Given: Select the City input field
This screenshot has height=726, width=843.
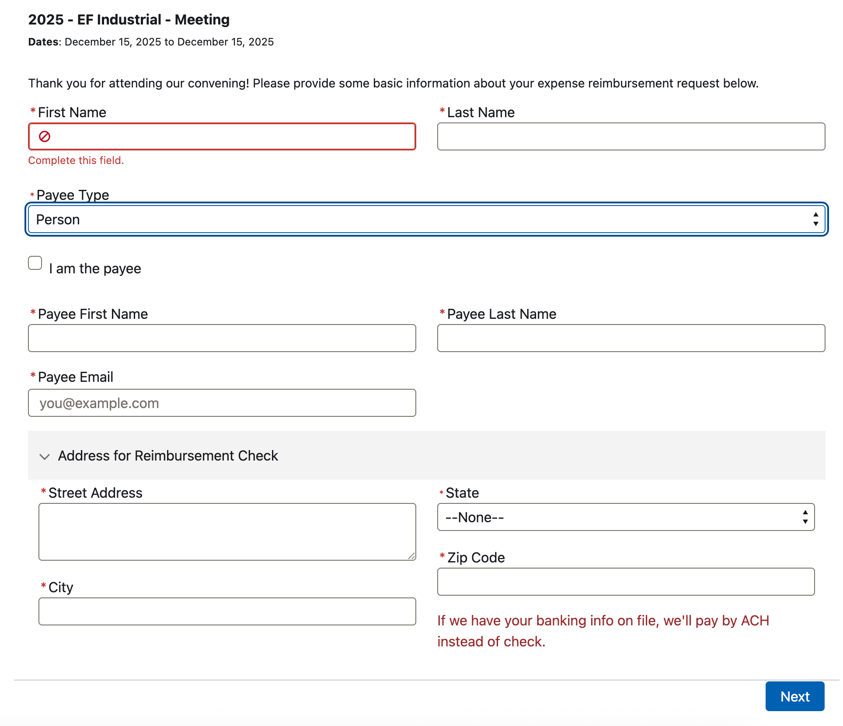Looking at the screenshot, I should pos(226,611).
